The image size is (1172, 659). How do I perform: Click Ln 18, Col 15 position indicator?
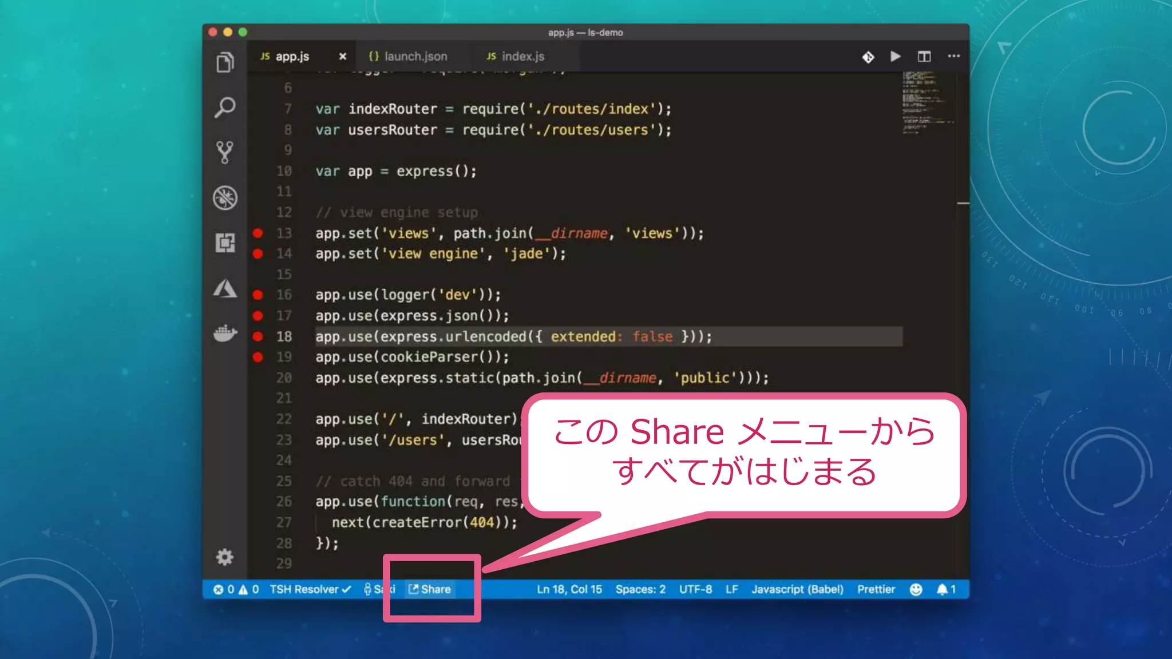point(569,589)
